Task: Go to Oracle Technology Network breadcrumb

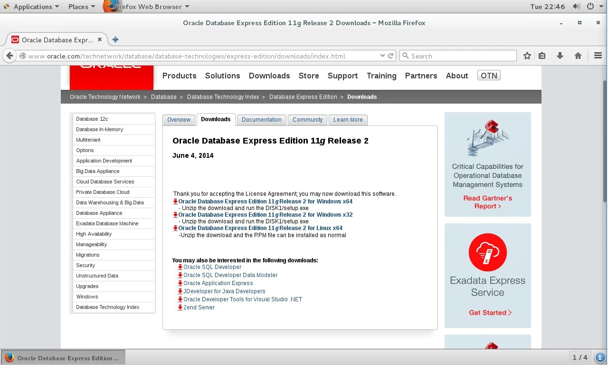Action: click(105, 97)
